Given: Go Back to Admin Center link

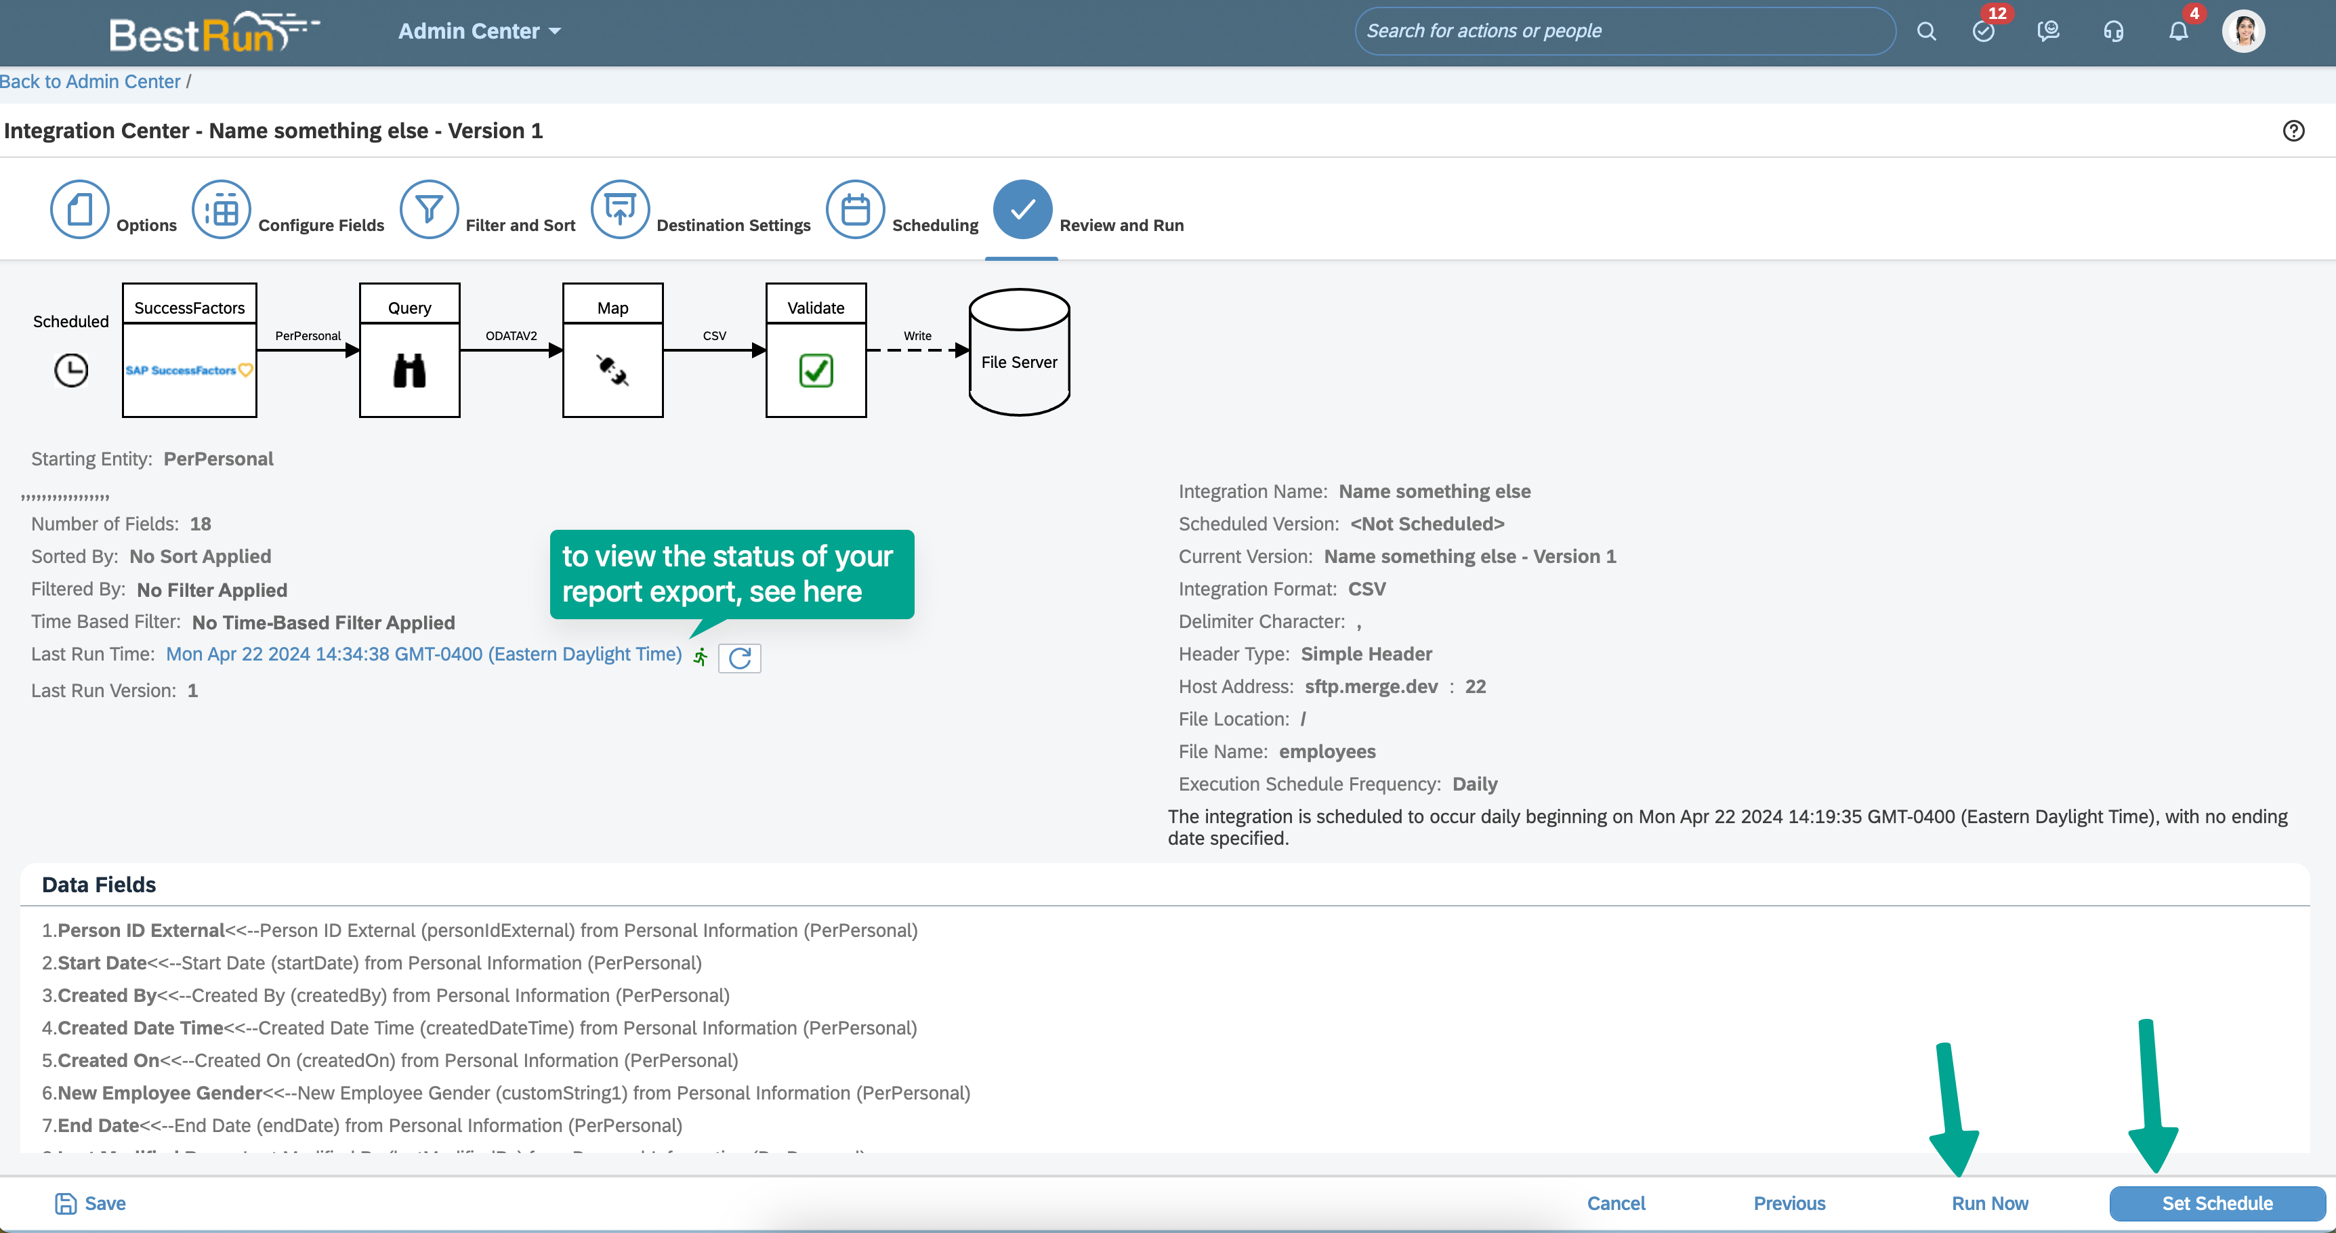Looking at the screenshot, I should pyautogui.click(x=90, y=81).
